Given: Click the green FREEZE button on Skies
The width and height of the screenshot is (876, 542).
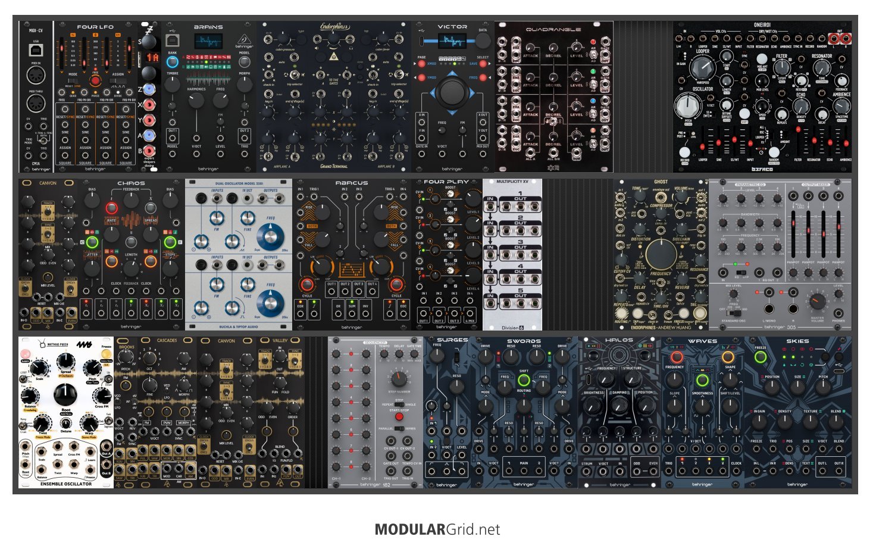Looking at the screenshot, I should coord(760,357).
